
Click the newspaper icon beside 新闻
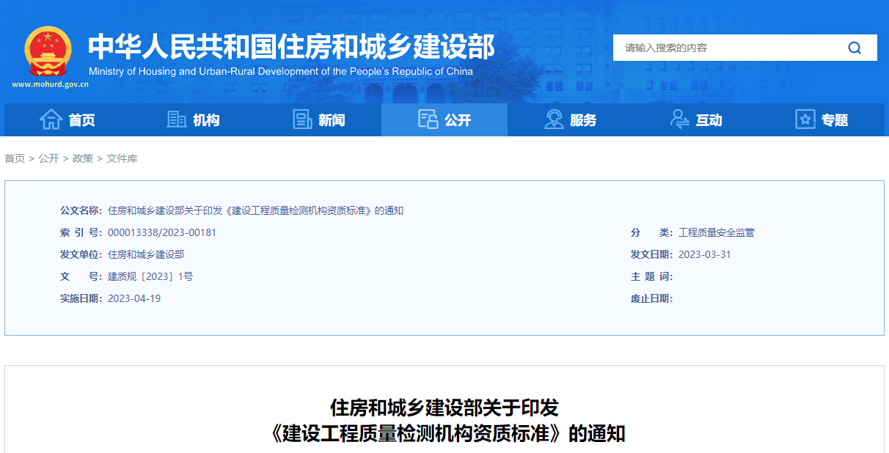302,119
